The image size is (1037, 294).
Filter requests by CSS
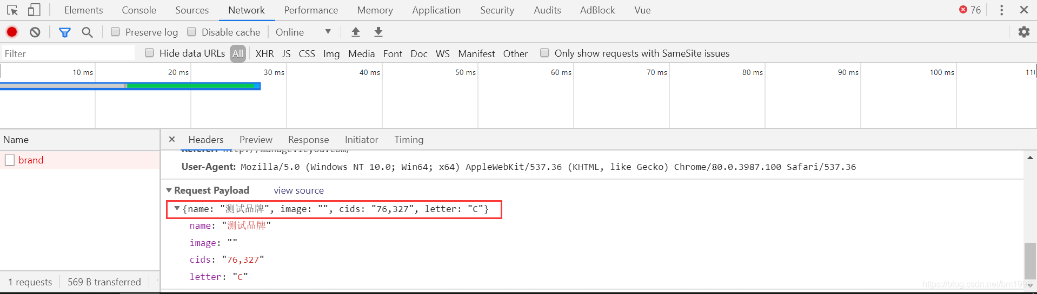pos(307,53)
